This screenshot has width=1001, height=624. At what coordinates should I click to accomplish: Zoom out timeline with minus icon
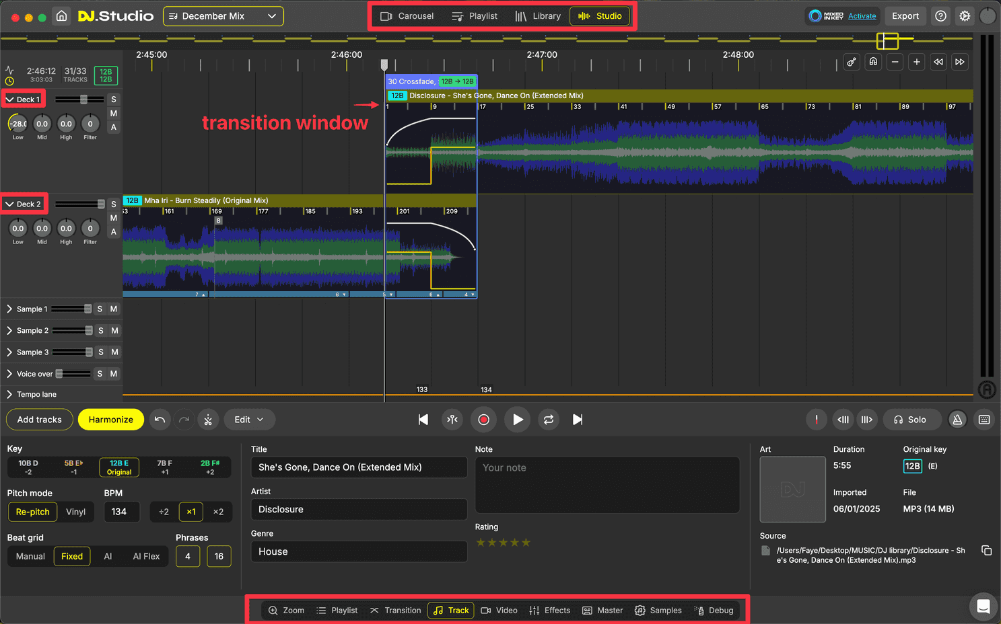[x=895, y=62]
